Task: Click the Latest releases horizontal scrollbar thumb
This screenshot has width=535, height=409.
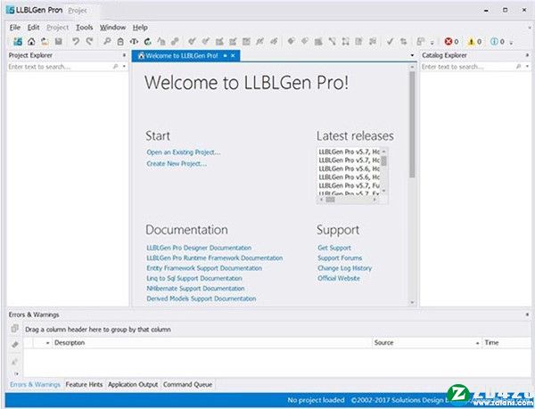Action: 330,200
